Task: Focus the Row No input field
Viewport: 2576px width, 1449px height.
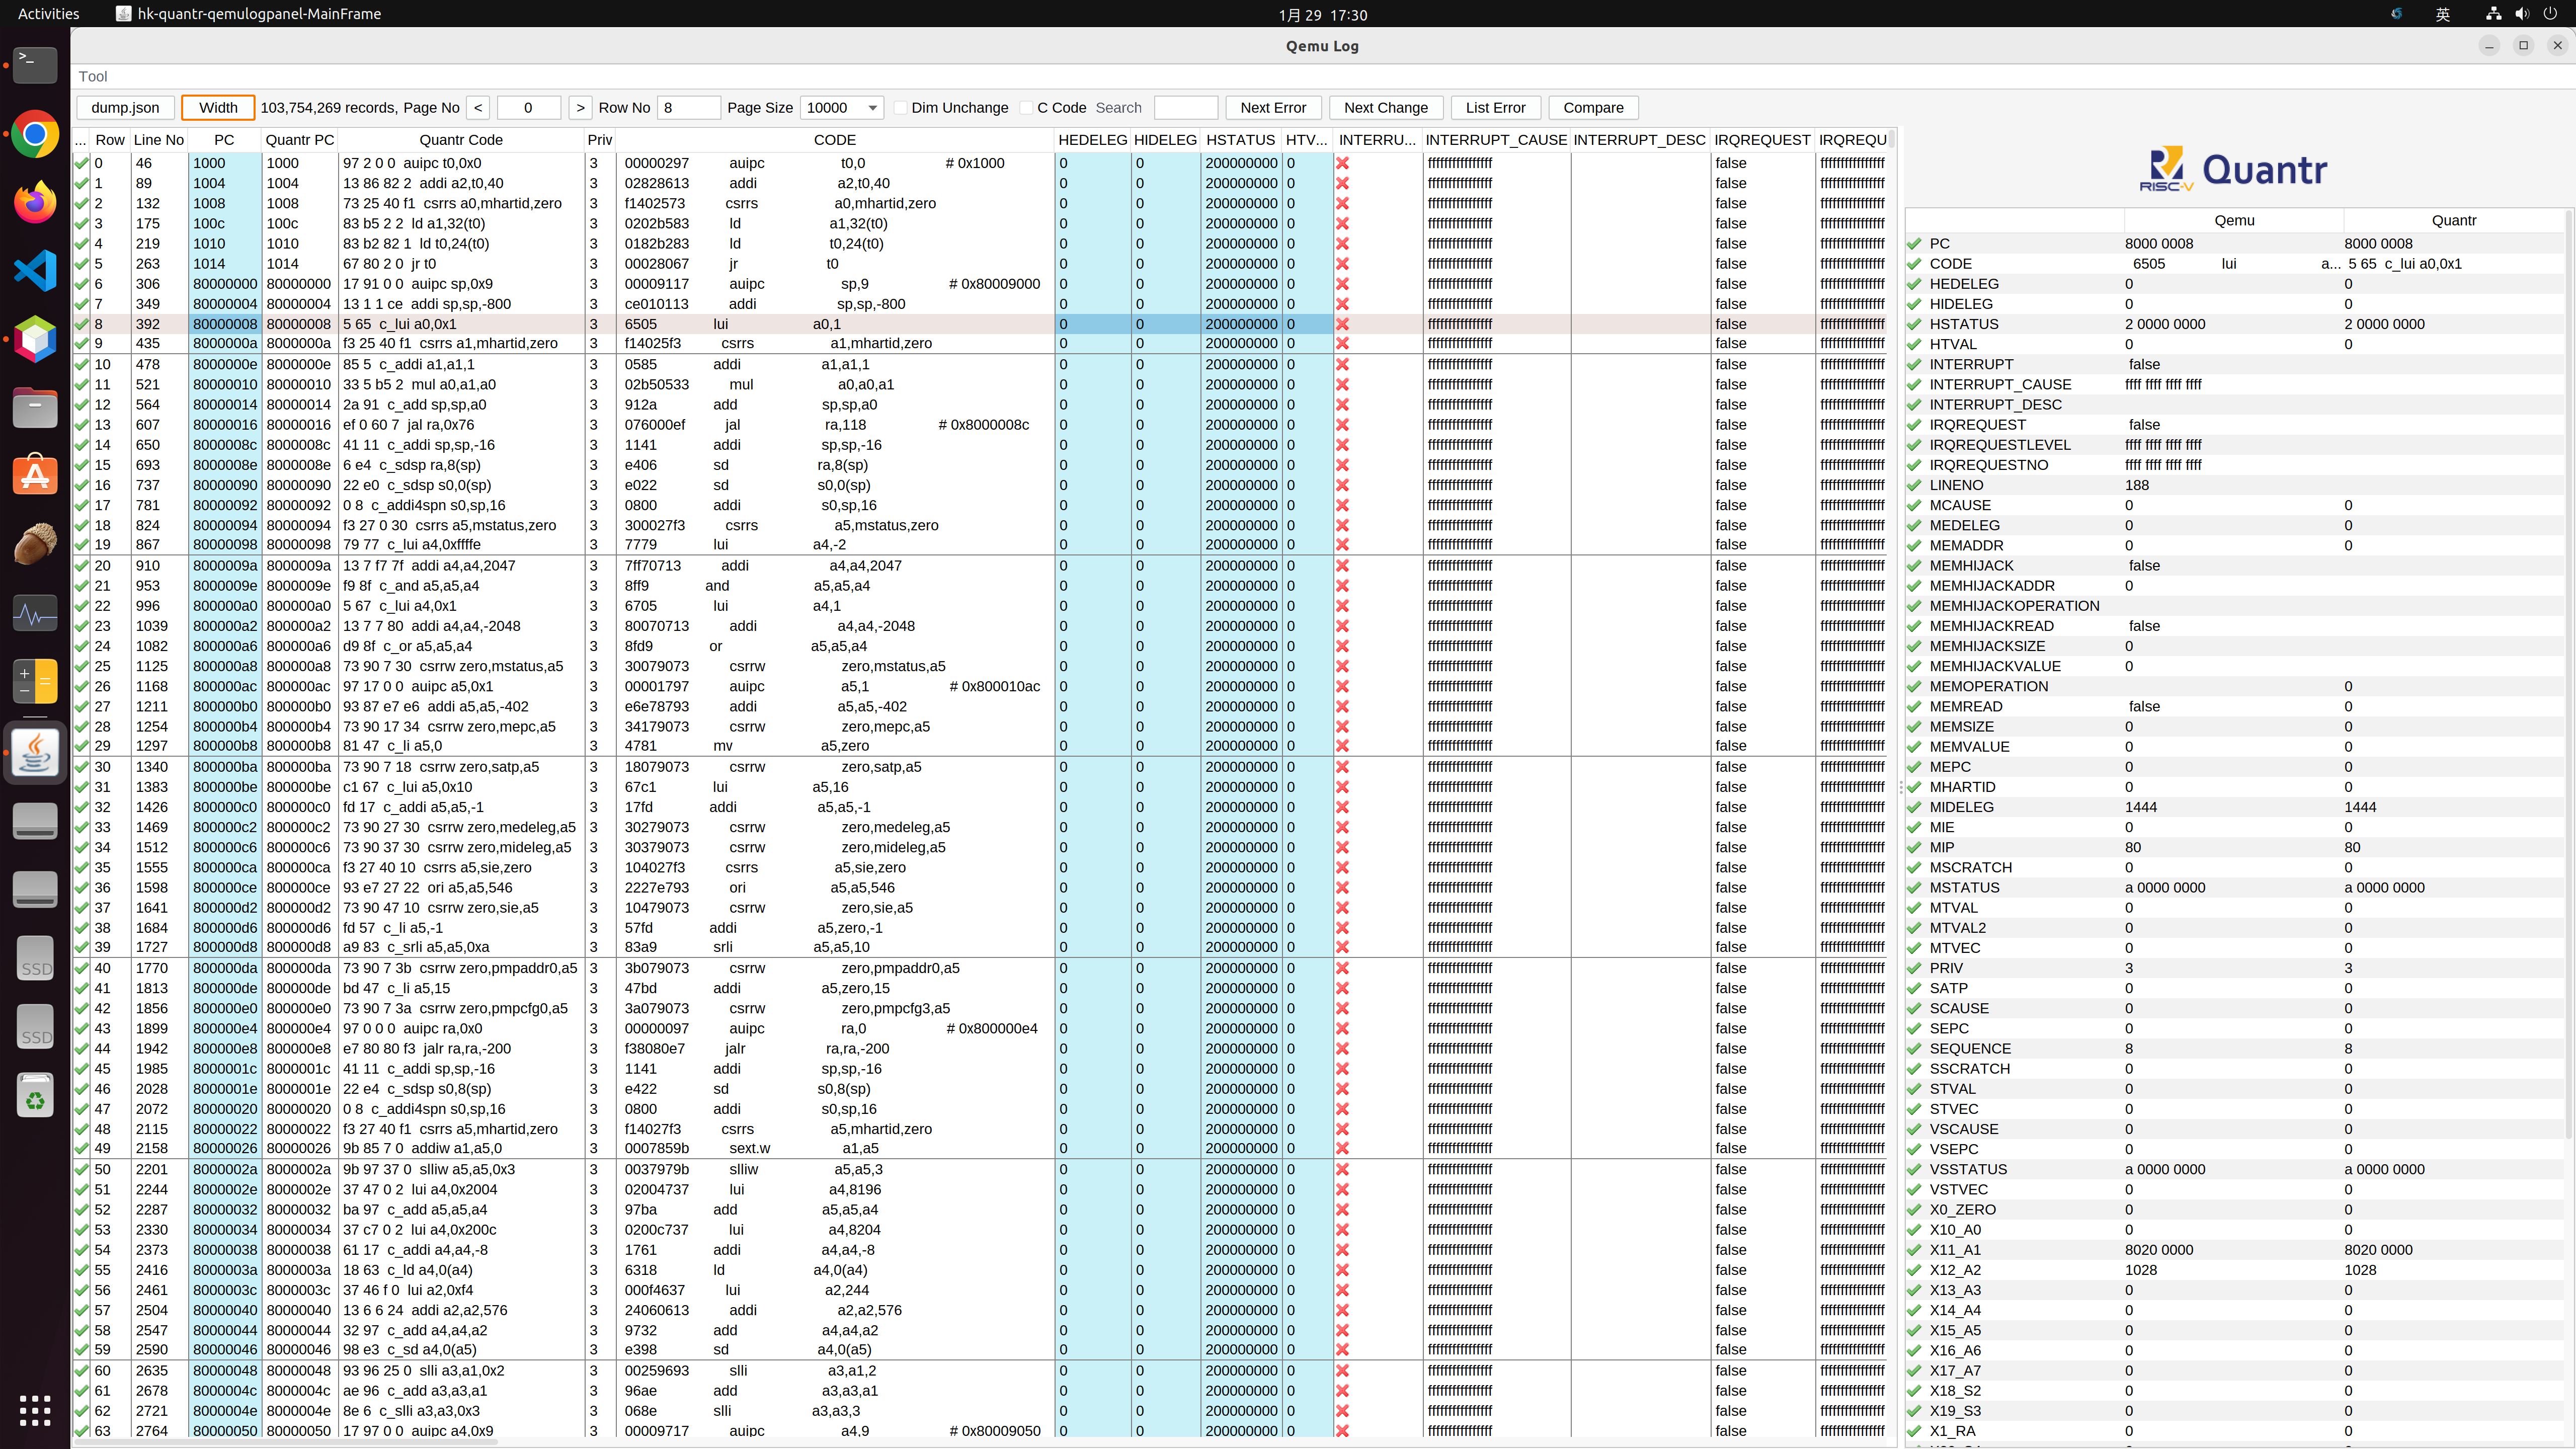Action: (x=688, y=108)
